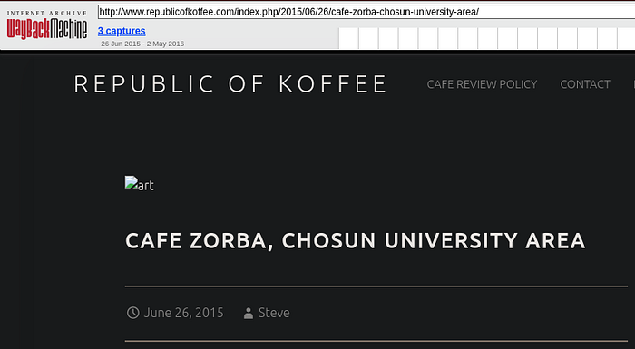Click the black Machine word in the logo
Image resolution: width=635 pixels, height=349 pixels.
[x=69, y=29]
